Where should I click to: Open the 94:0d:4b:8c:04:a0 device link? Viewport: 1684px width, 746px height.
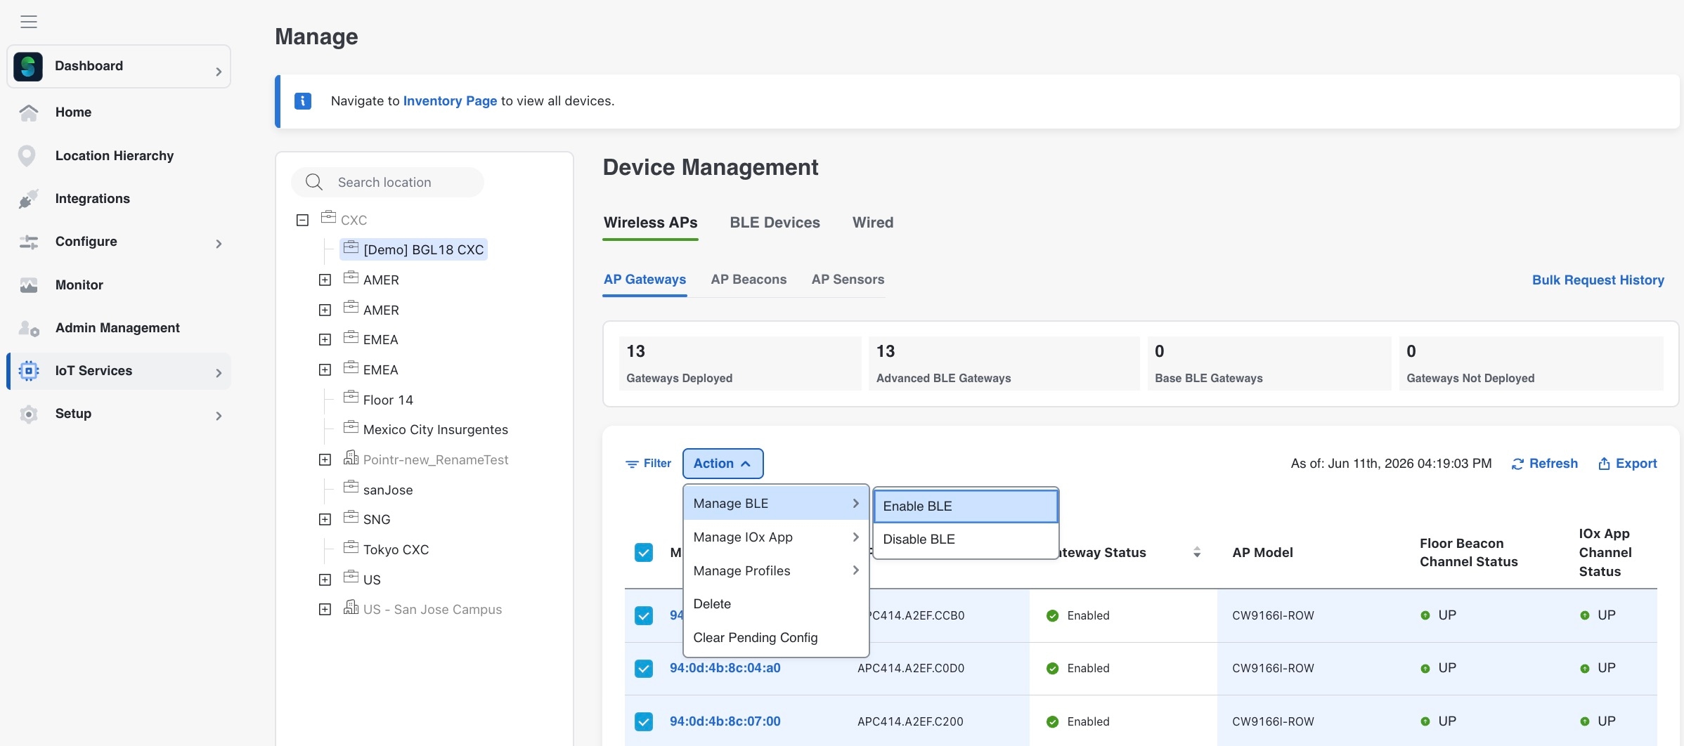click(x=725, y=668)
